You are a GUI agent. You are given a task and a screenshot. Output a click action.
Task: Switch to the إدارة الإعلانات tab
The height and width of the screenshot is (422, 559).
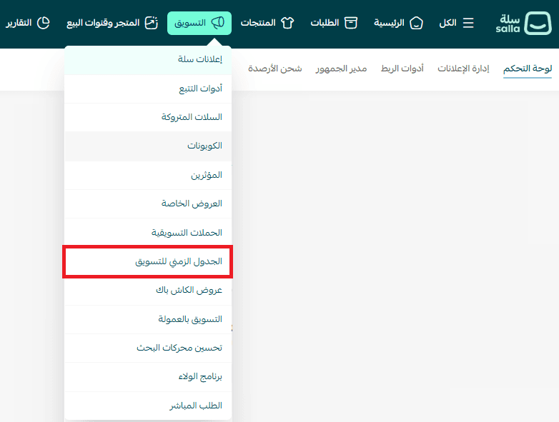[463, 69]
